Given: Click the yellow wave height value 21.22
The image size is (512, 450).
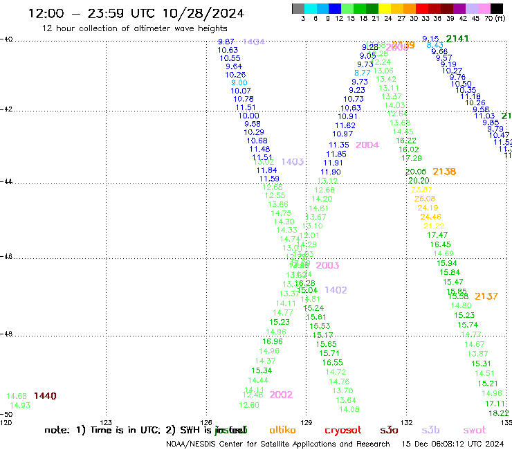Looking at the screenshot, I should (x=434, y=226).
